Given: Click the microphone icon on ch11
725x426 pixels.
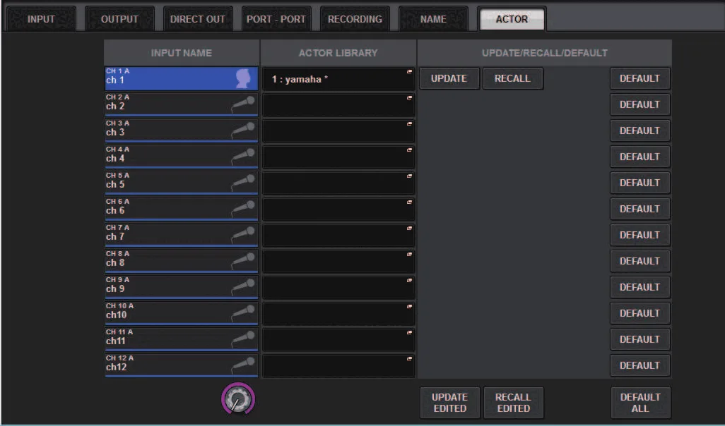Looking at the screenshot, I should coord(243,339).
